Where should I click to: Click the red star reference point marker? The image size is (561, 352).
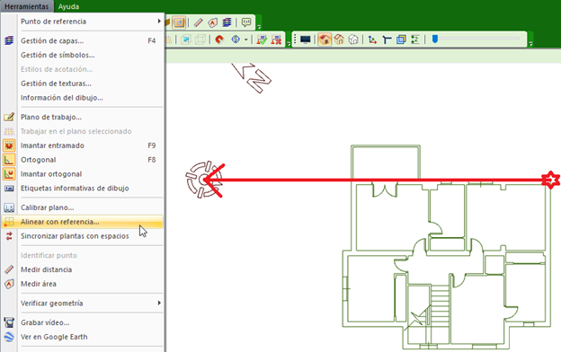pos(550,180)
